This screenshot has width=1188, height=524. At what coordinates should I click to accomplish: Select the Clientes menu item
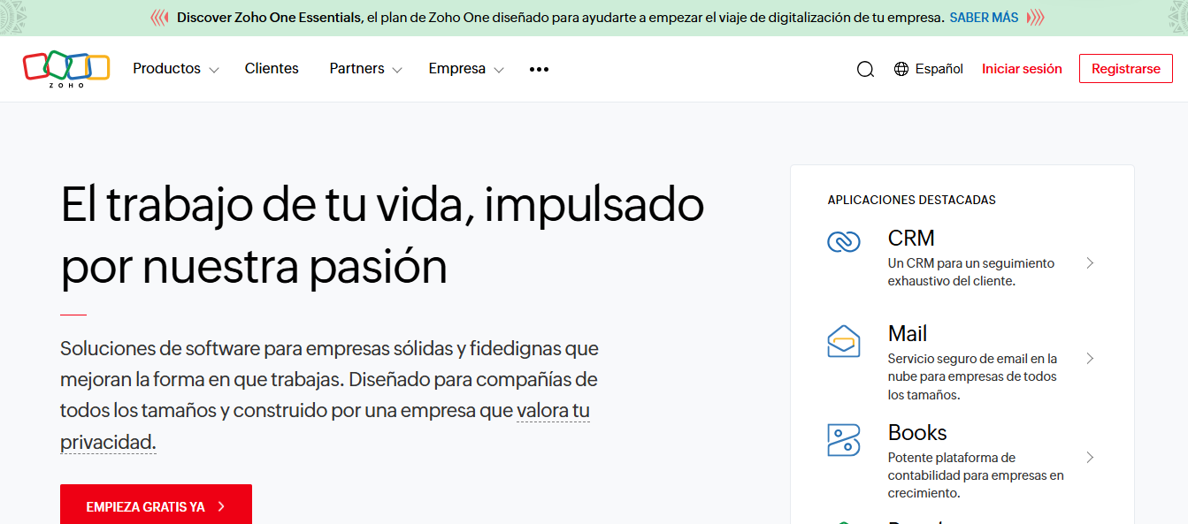[272, 68]
